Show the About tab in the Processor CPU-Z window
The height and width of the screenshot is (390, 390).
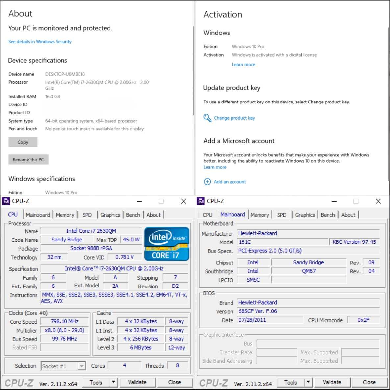(x=154, y=215)
